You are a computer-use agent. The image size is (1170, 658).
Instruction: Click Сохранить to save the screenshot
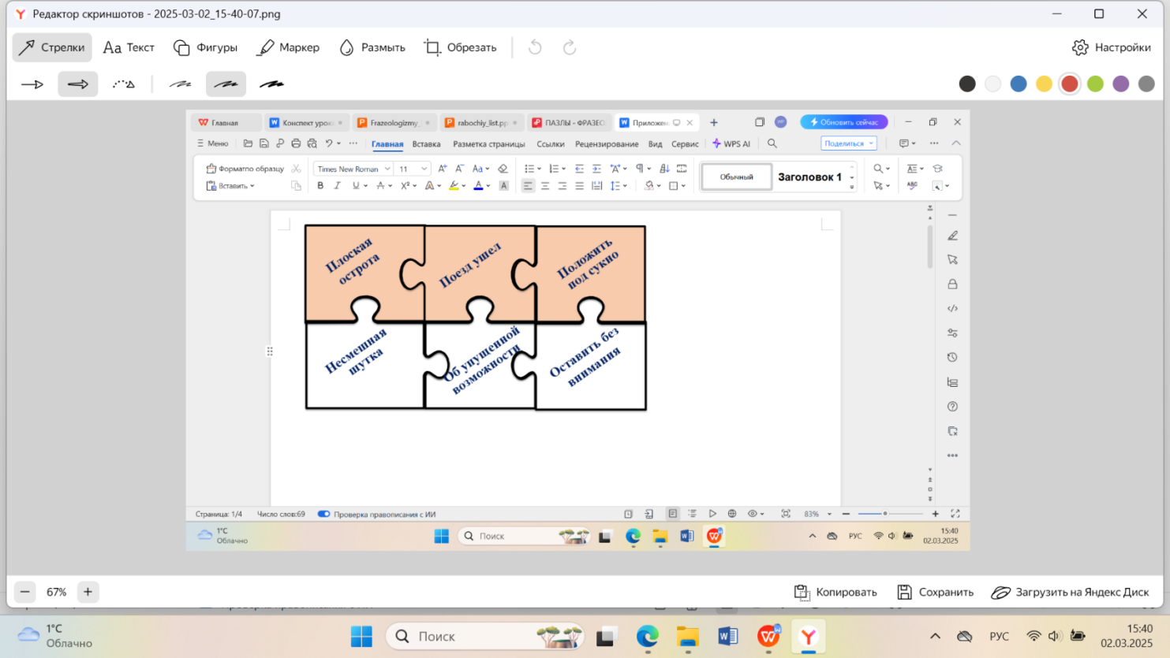point(936,592)
